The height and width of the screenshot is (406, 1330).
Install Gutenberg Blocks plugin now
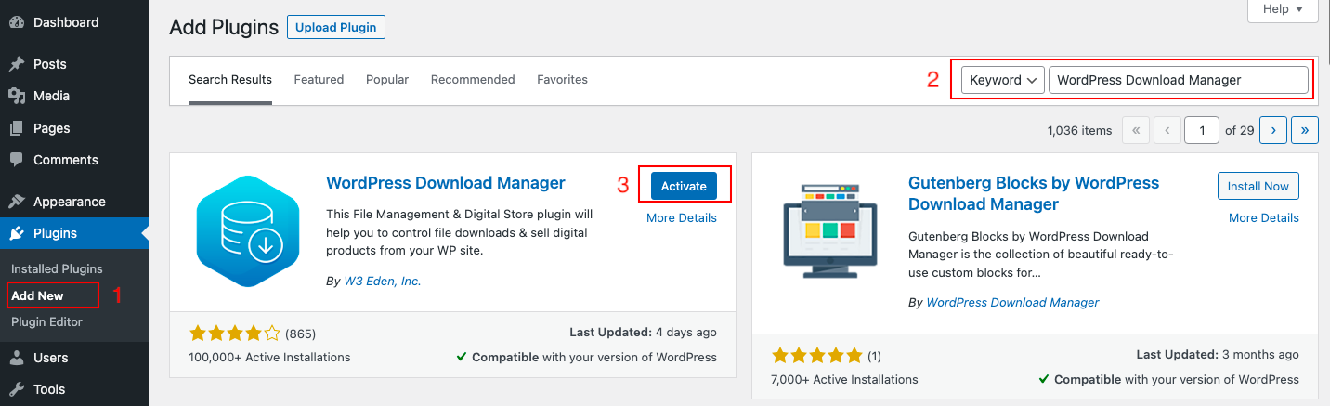pyautogui.click(x=1258, y=186)
